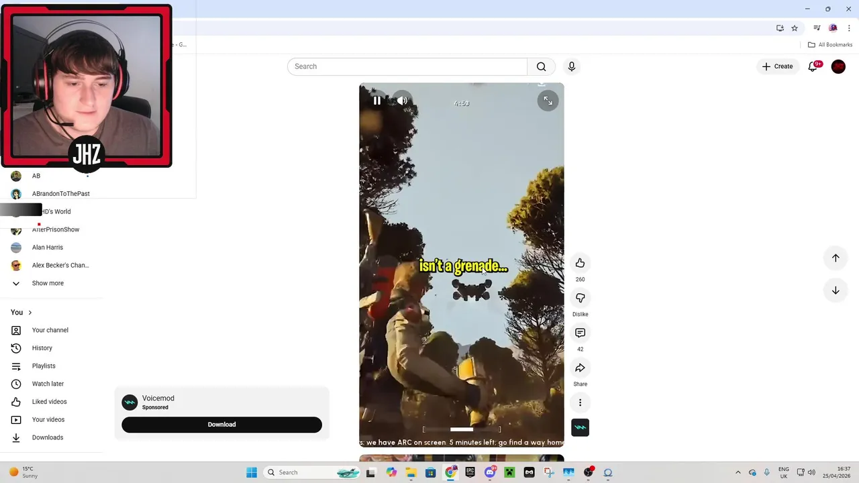Open the comments with 42 replies
The image size is (859, 483).
(580, 333)
